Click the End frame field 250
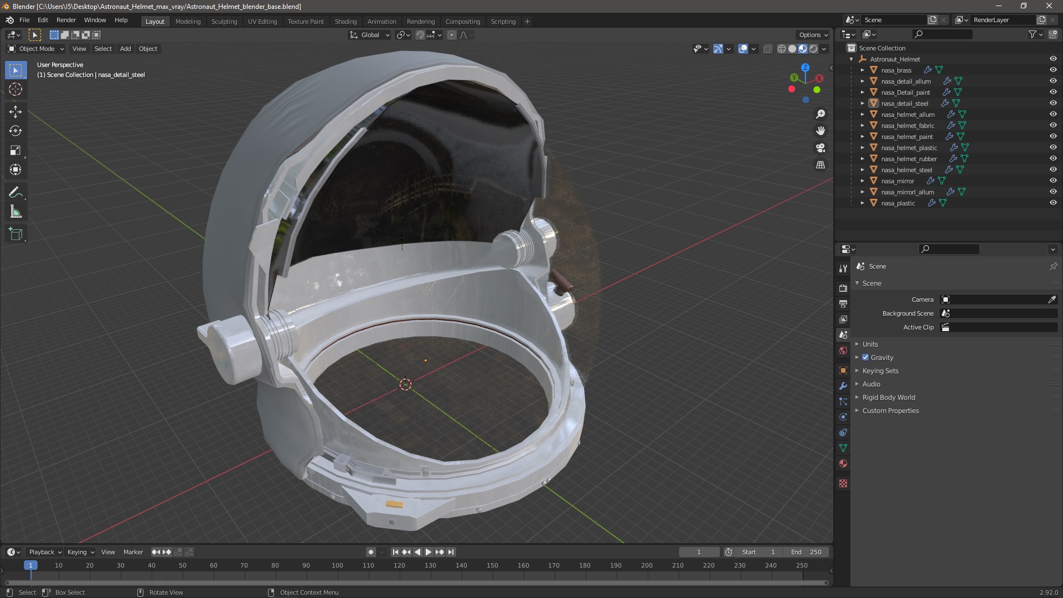This screenshot has height=598, width=1063. click(x=806, y=552)
